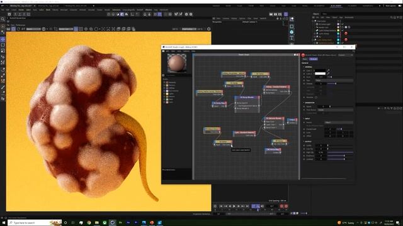Click the globe icon in RenderView toolbar
Screen dimensions: 403x226
[x=43, y=29]
